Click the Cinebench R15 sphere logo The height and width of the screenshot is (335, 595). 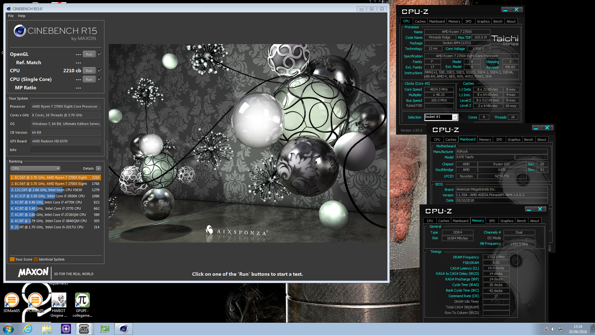20,31
